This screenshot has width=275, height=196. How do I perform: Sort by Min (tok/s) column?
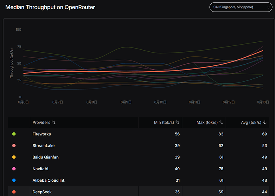[177, 122]
